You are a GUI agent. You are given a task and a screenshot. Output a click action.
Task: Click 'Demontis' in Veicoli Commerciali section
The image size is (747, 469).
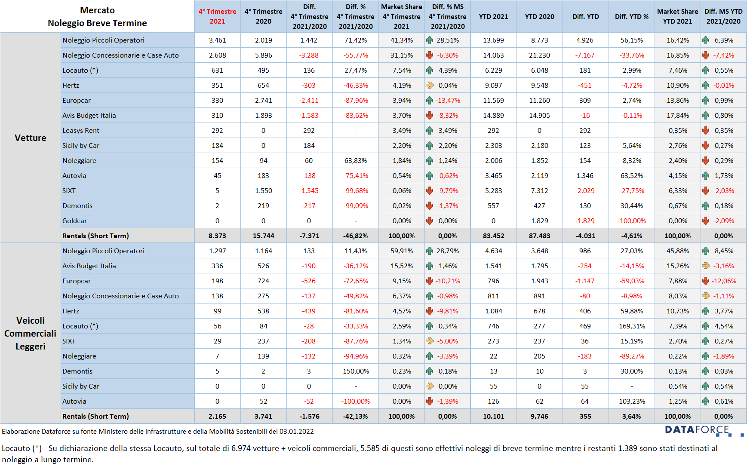pyautogui.click(x=77, y=371)
